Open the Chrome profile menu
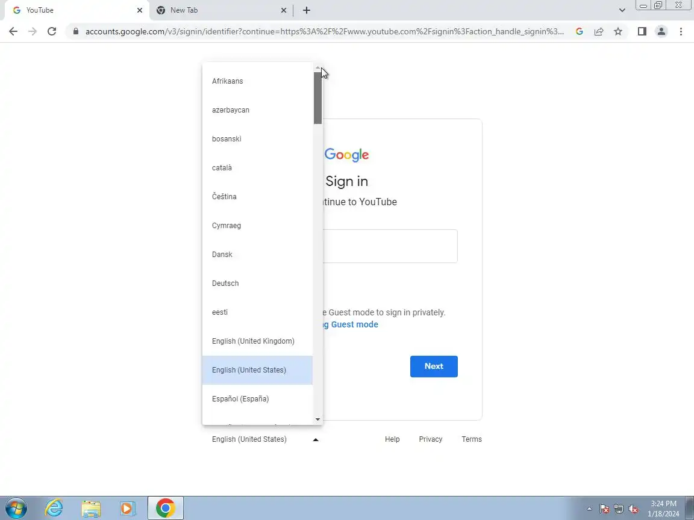Viewport: 694px width, 520px height. click(x=661, y=31)
